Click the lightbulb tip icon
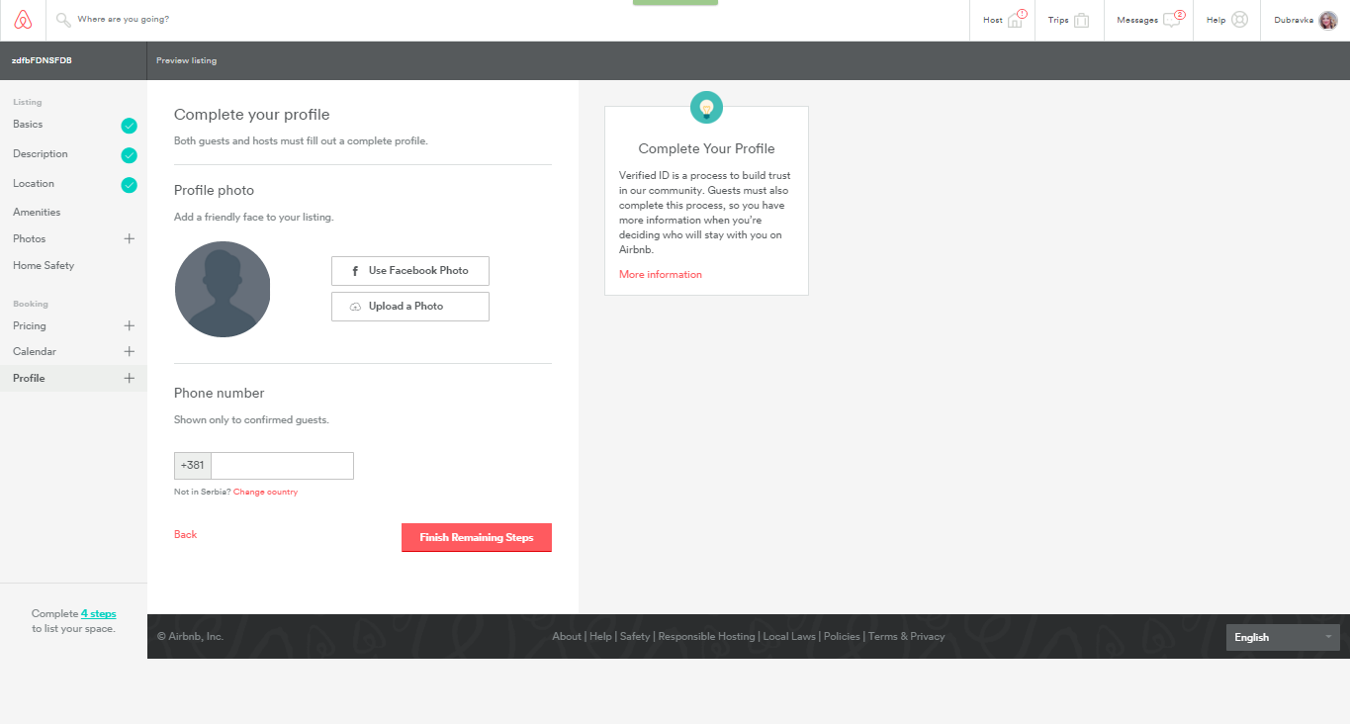Image resolution: width=1350 pixels, height=724 pixels. 706,107
